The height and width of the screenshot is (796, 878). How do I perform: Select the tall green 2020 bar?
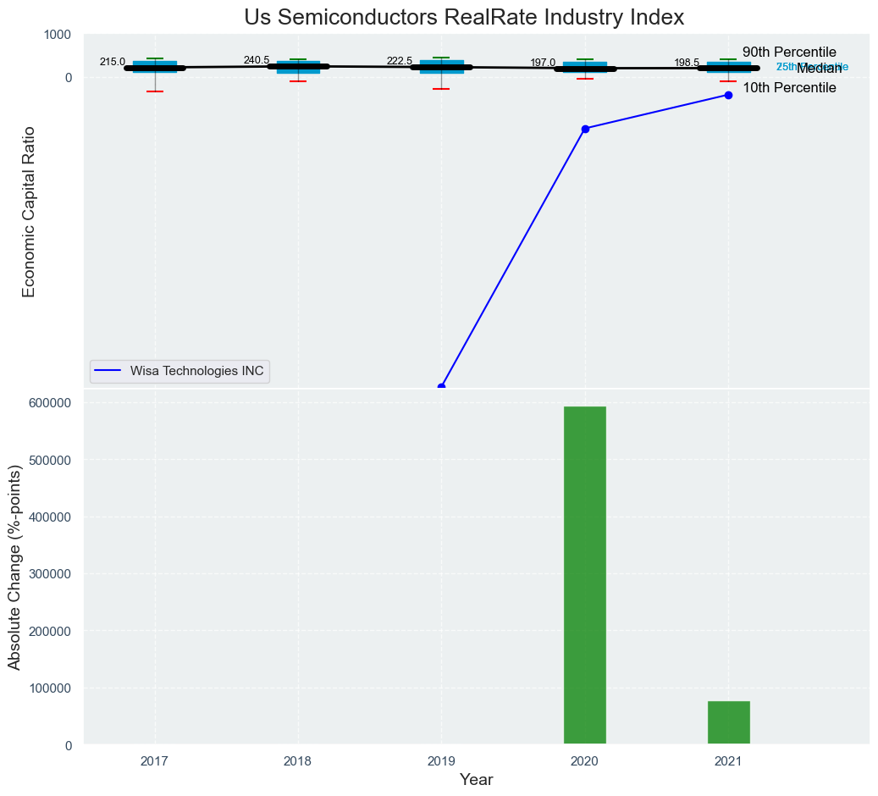tap(585, 575)
